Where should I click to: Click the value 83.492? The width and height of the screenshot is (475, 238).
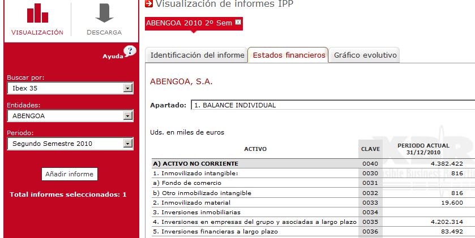(x=452, y=232)
